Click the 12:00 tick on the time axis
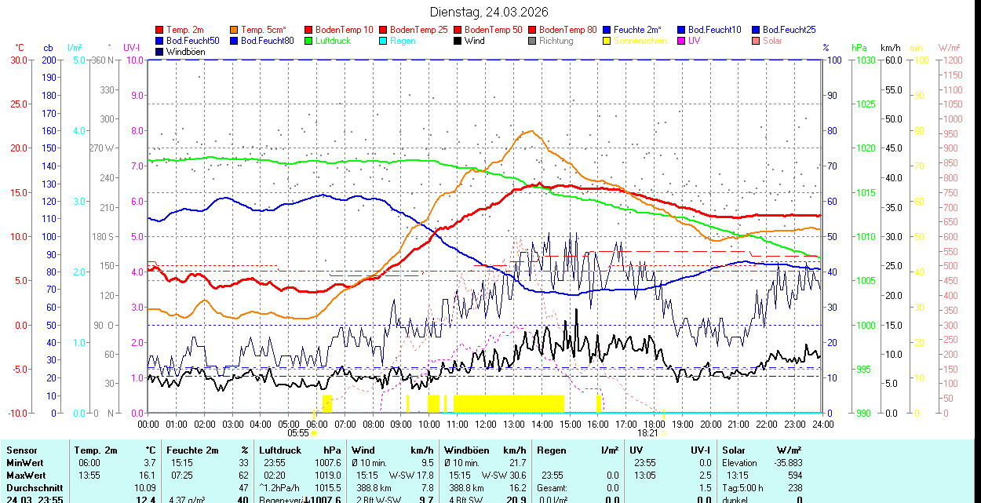 [485, 424]
